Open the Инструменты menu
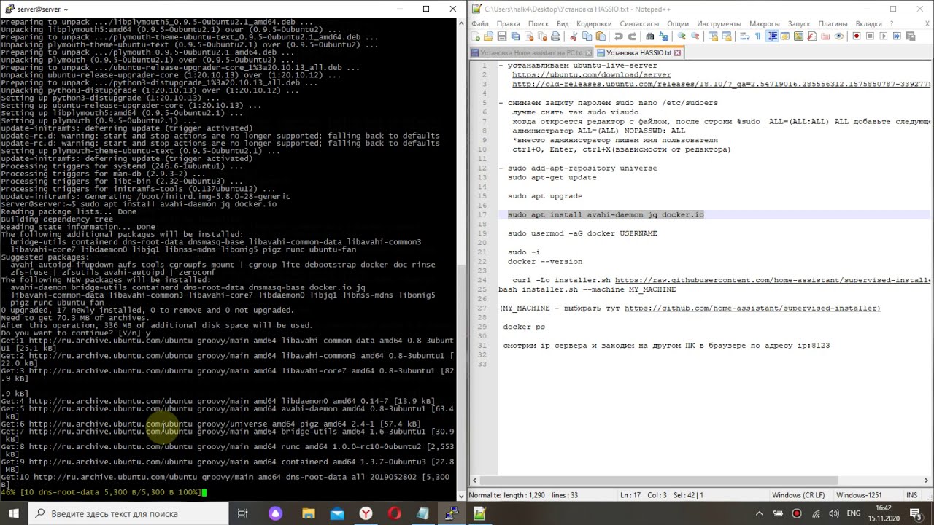934x525 pixels. 719,24
